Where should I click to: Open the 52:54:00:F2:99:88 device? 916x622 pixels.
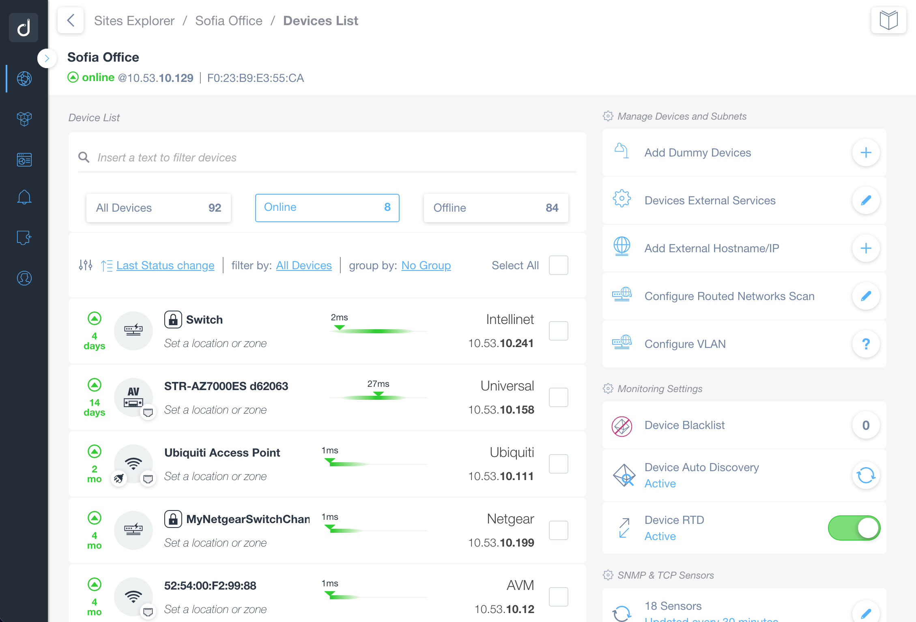click(210, 586)
